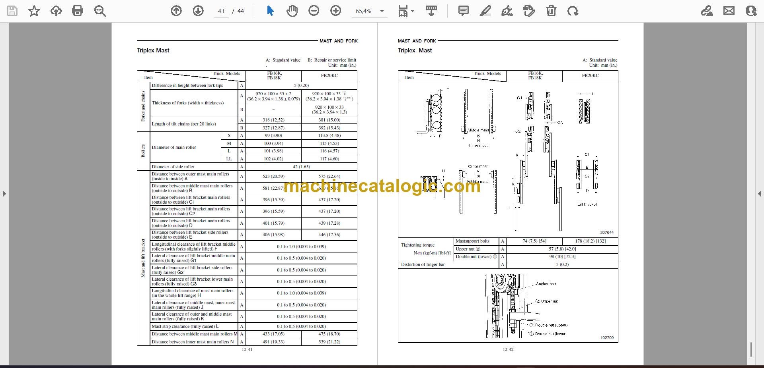Screen dimensions: 764x368
Task: Select the highlighter pen tool
Action: coord(485,11)
